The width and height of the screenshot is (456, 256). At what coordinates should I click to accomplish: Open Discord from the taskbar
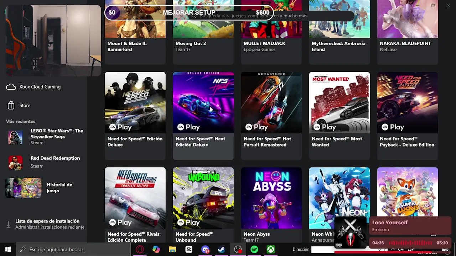[205, 250]
